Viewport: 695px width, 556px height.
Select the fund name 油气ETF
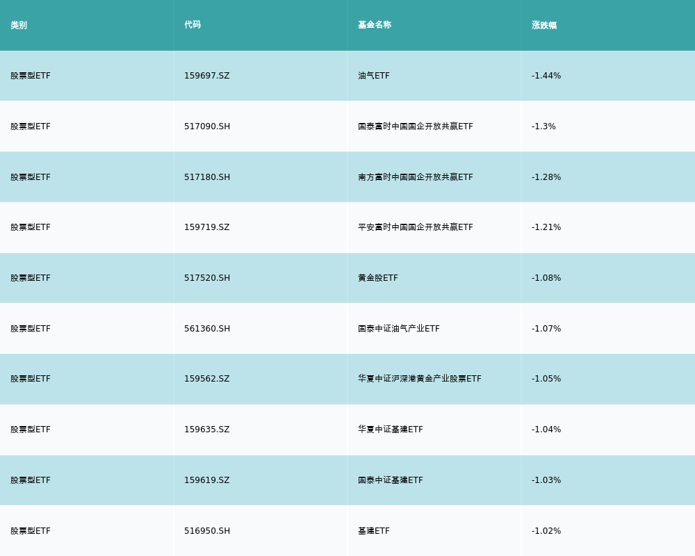click(374, 76)
